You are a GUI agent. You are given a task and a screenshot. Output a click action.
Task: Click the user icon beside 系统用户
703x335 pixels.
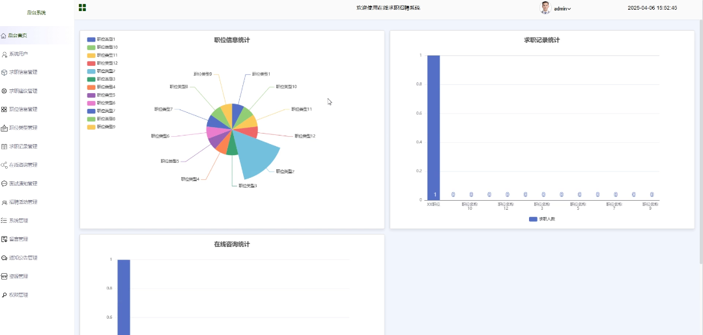(5, 54)
